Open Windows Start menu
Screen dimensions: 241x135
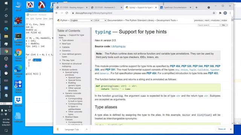pyautogui.click(x=6, y=3)
